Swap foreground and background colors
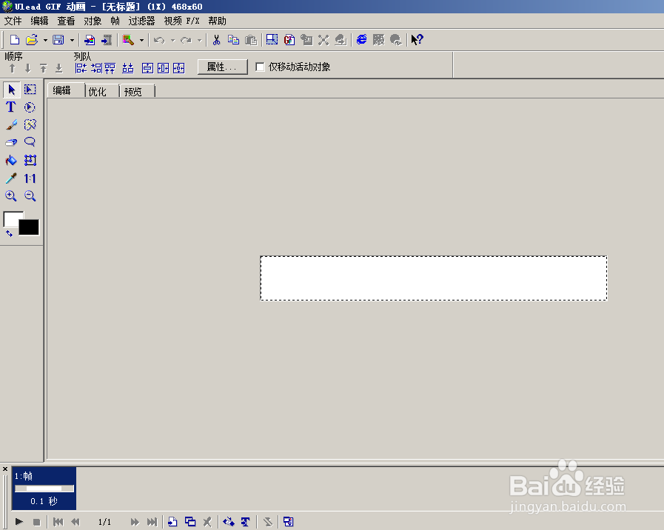This screenshot has width=664, height=530. coord(10,233)
